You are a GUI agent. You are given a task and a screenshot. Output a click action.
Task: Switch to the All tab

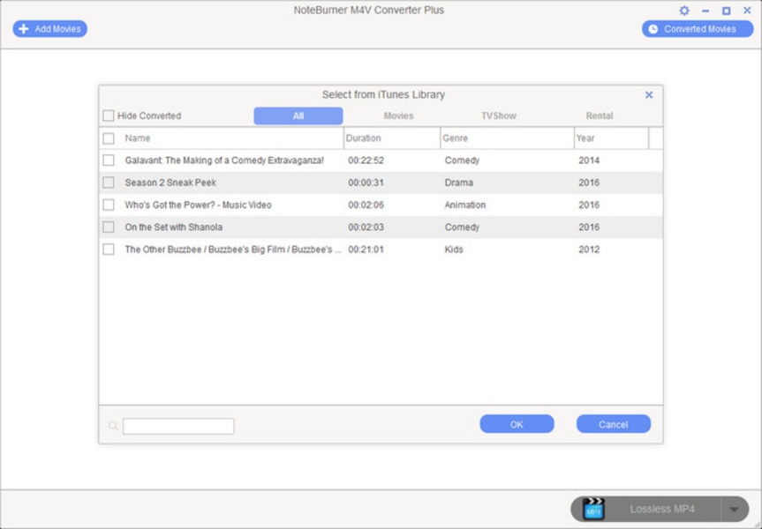coord(298,115)
